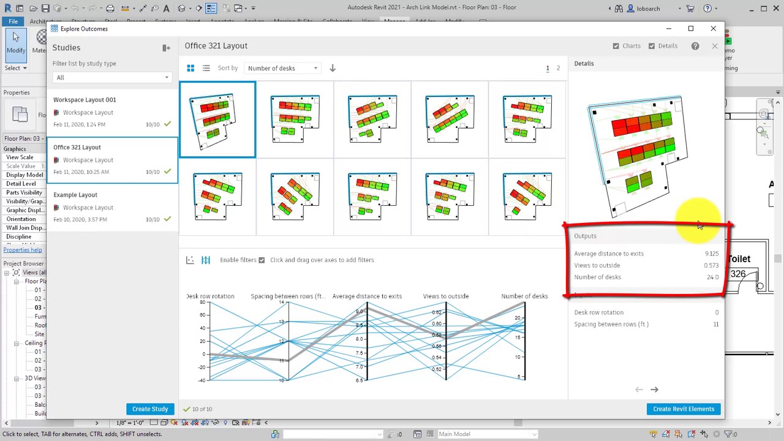Screen dimensions: 784x441
Task: Click the Create Revit Elements button
Action: pyautogui.click(x=684, y=409)
